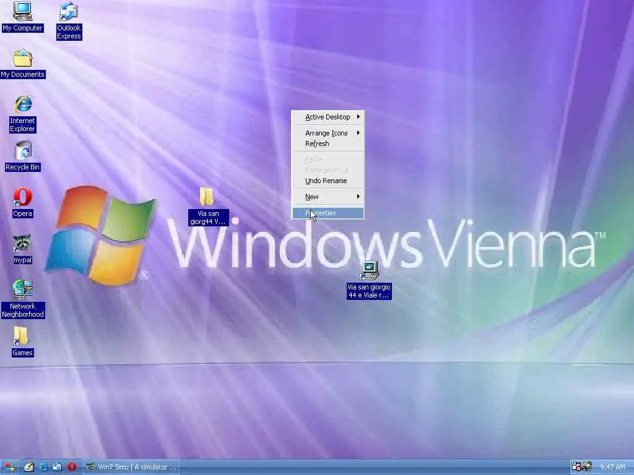This screenshot has height=475, width=634.
Task: Click the raccoon system tray icon
Action: (x=587, y=466)
